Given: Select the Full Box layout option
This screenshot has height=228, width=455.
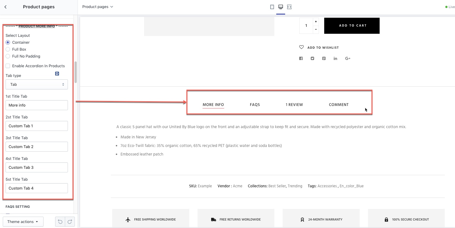Looking at the screenshot, I should point(8,49).
